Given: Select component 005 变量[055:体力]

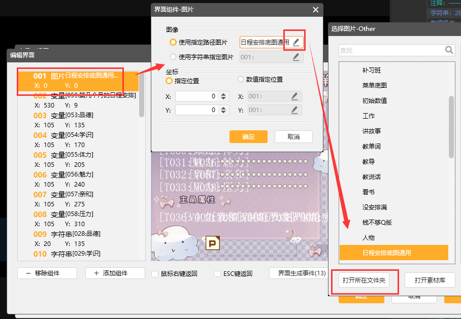Looking at the screenshot, I should (x=78, y=159).
